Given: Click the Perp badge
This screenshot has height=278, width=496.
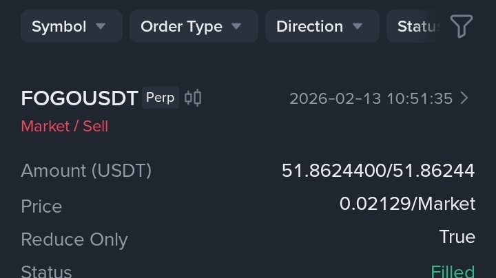Looking at the screenshot, I should pyautogui.click(x=161, y=98).
